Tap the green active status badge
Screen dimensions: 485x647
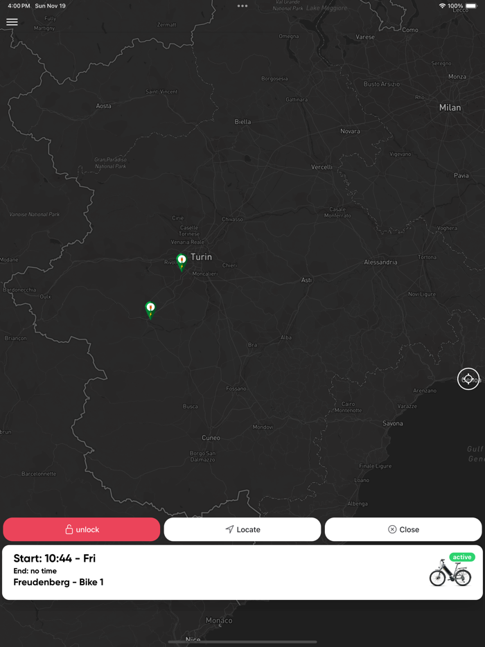tap(462, 557)
